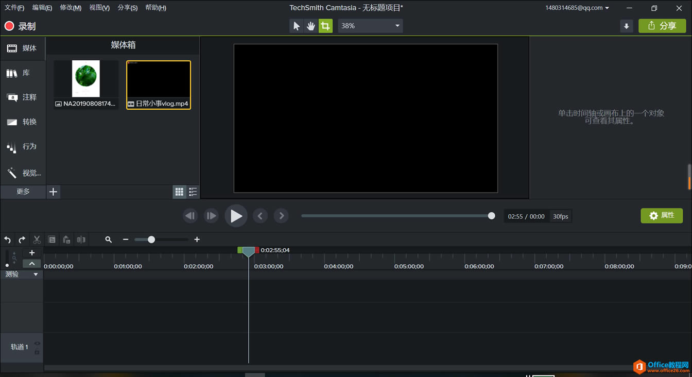
Task: Open the account 1480314685@qq.com dropdown
Action: (577, 8)
